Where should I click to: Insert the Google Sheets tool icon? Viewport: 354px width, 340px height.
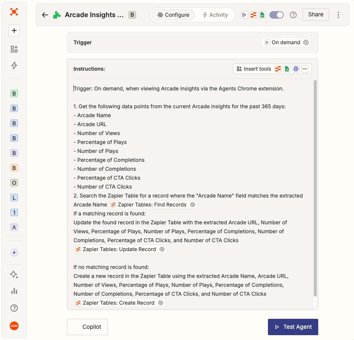click(287, 69)
